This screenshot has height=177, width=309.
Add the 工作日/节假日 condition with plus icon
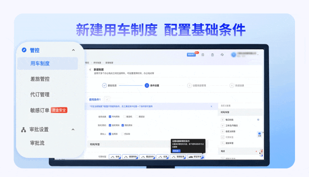223,125
